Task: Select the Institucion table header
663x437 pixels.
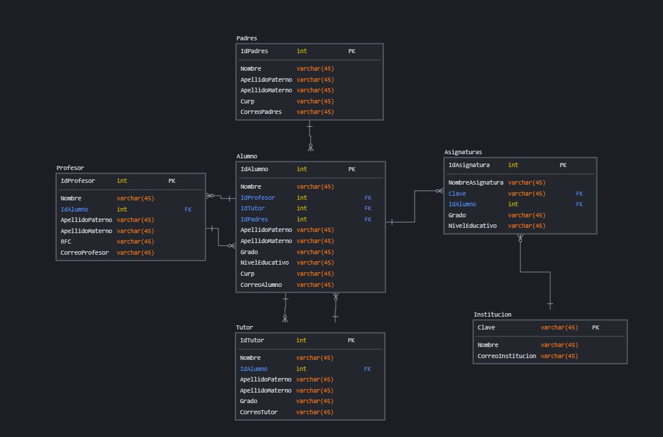Action: pos(492,314)
